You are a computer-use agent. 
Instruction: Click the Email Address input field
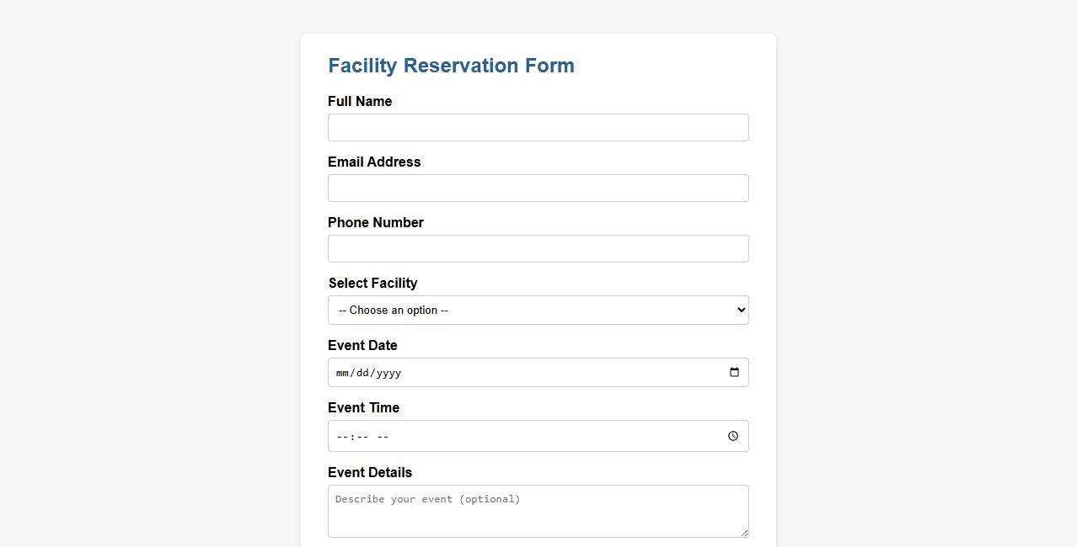(x=538, y=188)
